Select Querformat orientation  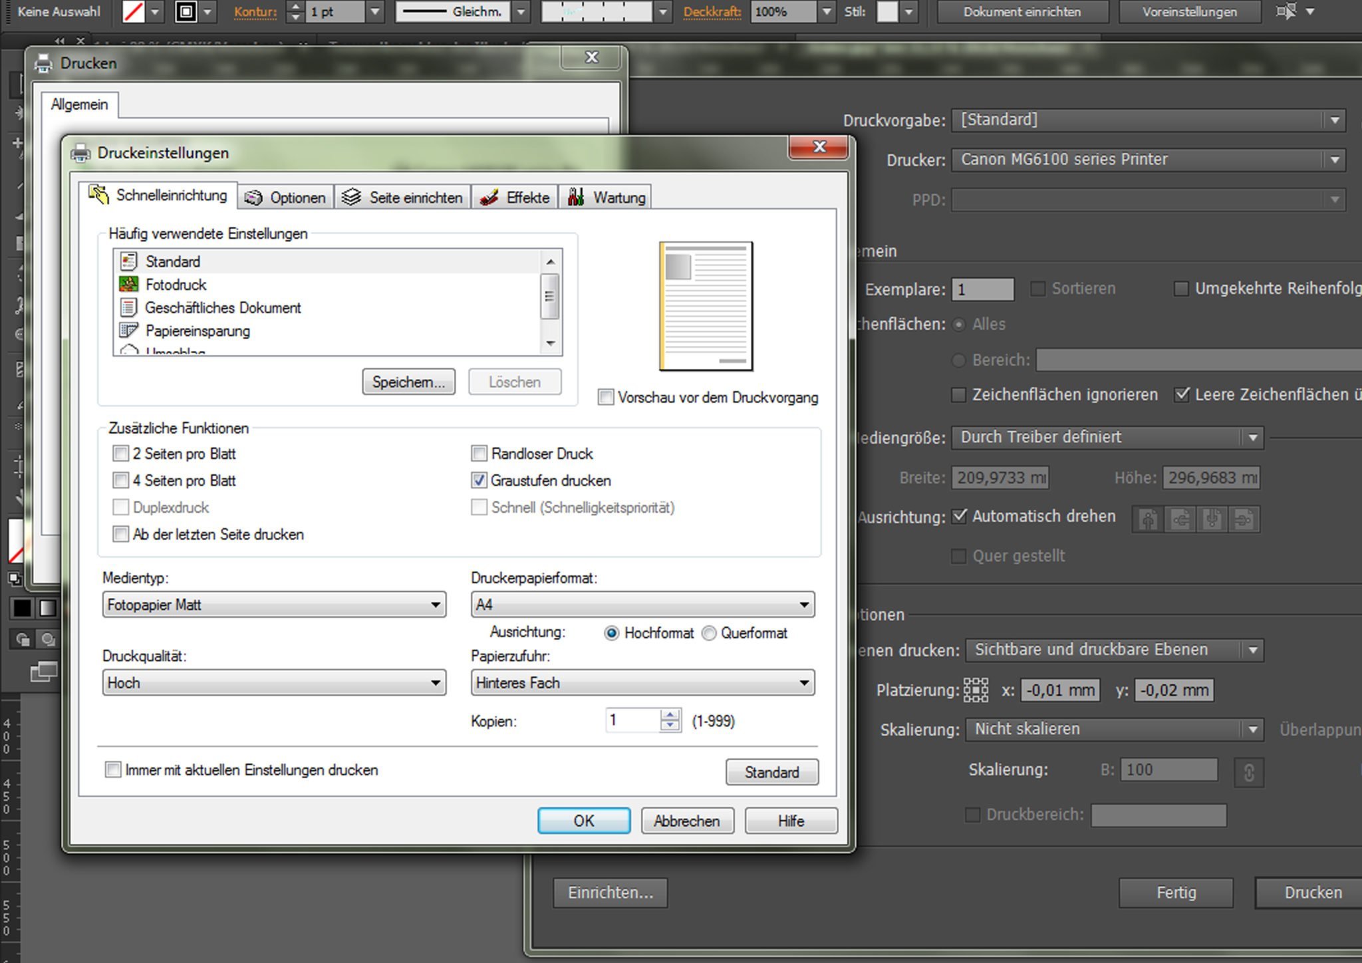(x=709, y=633)
